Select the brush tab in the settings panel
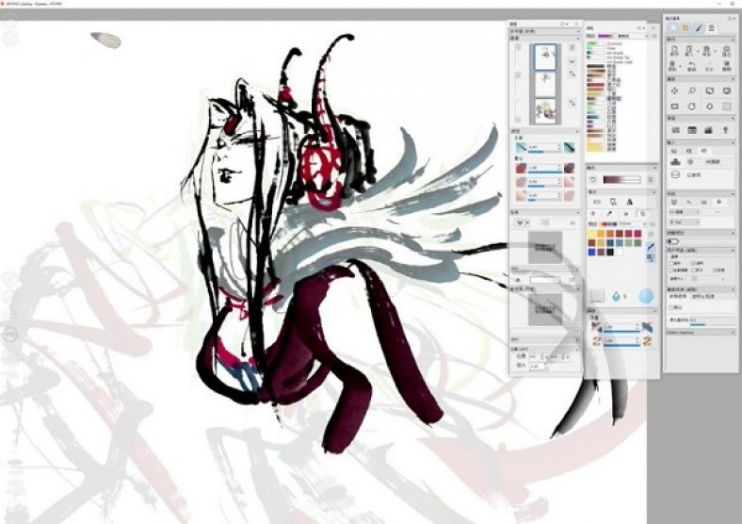This screenshot has width=742, height=524. [x=698, y=28]
